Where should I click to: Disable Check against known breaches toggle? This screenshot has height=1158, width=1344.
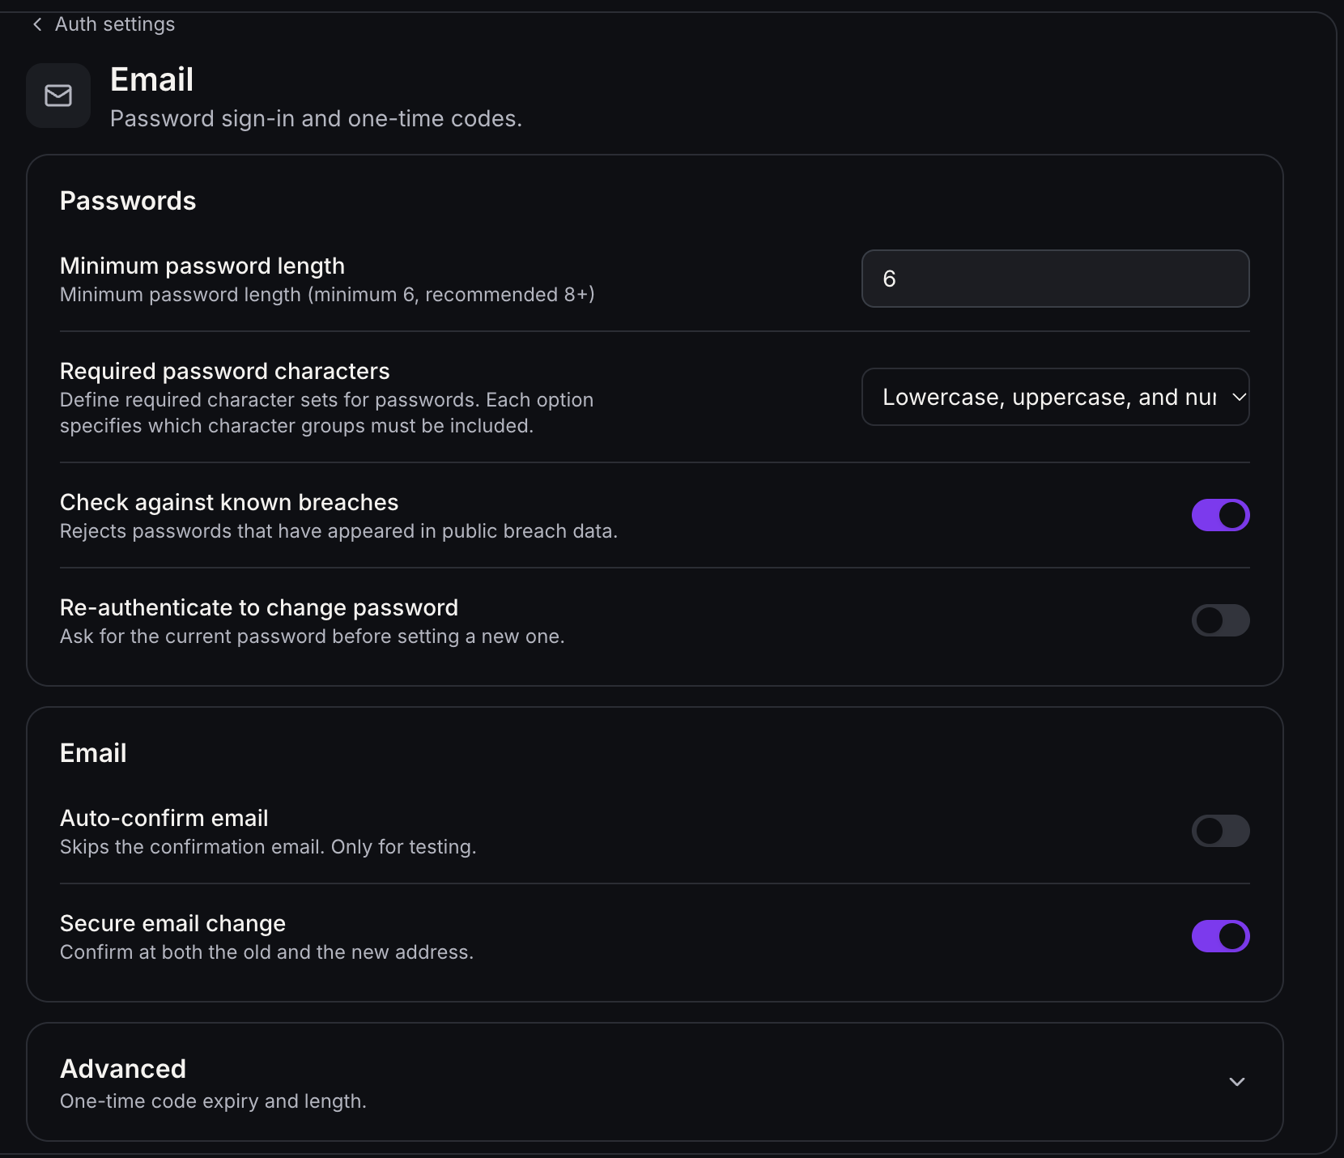tap(1220, 515)
